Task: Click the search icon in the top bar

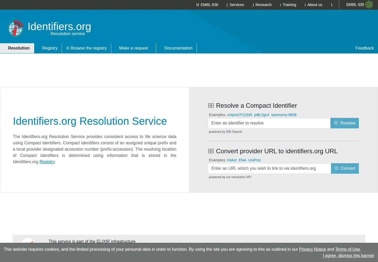Action: (x=332, y=5)
